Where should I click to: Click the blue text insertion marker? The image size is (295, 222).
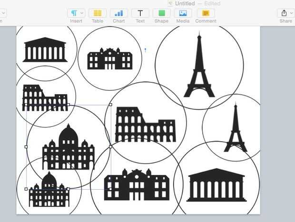point(145,50)
